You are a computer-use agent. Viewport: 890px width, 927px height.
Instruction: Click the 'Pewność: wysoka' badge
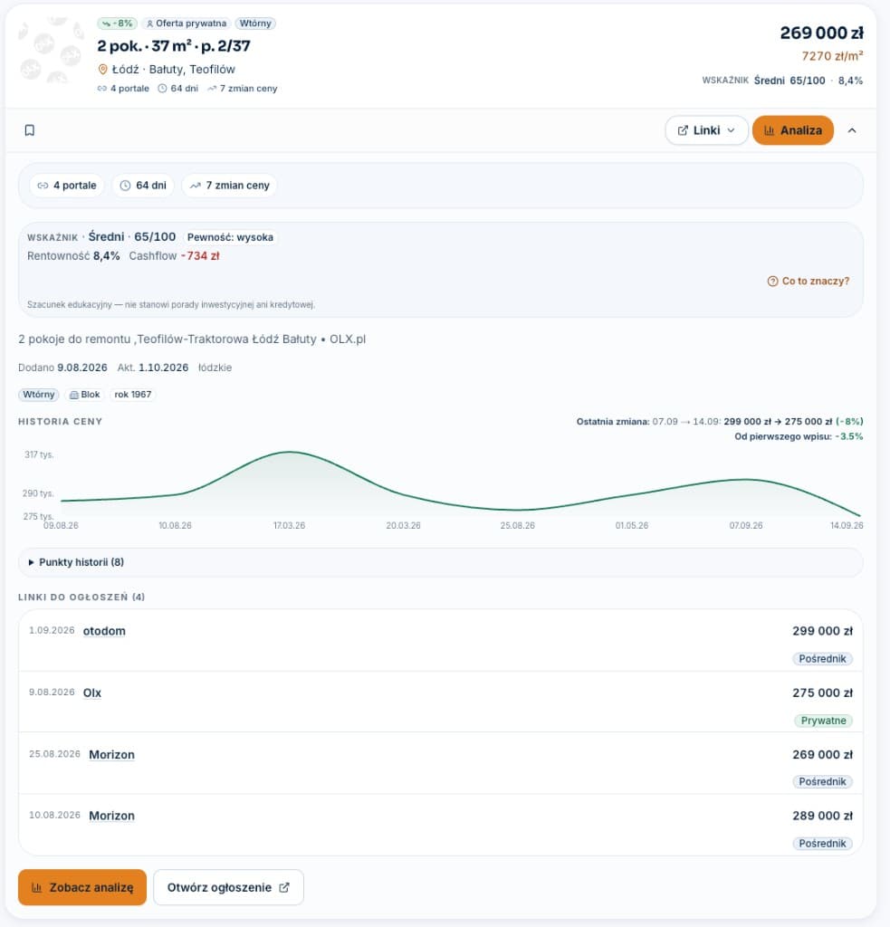pos(230,237)
